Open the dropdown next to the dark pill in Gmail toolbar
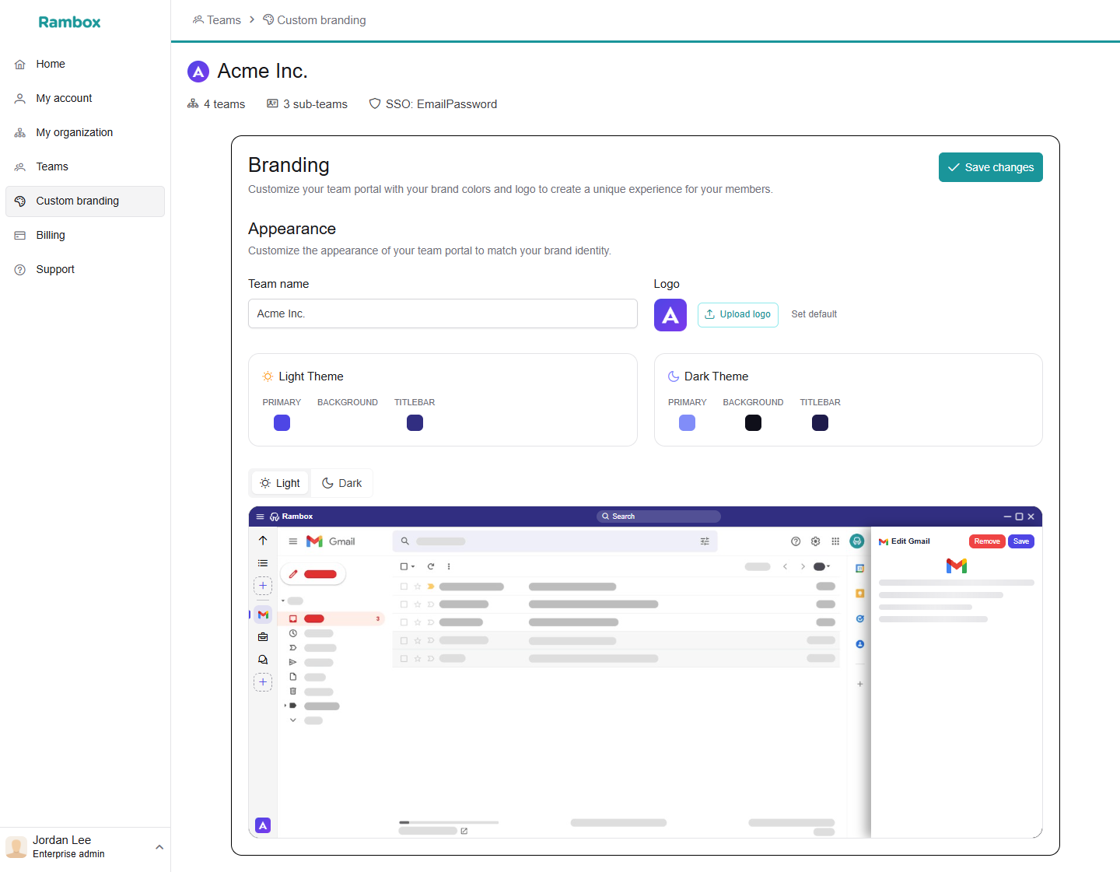1120x872 pixels. 828,566
